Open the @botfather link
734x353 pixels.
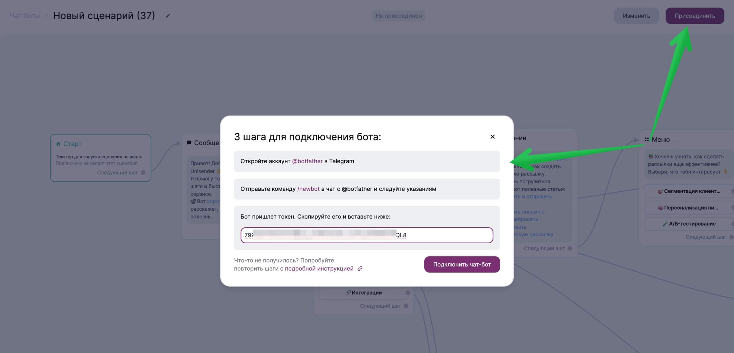[x=307, y=161]
